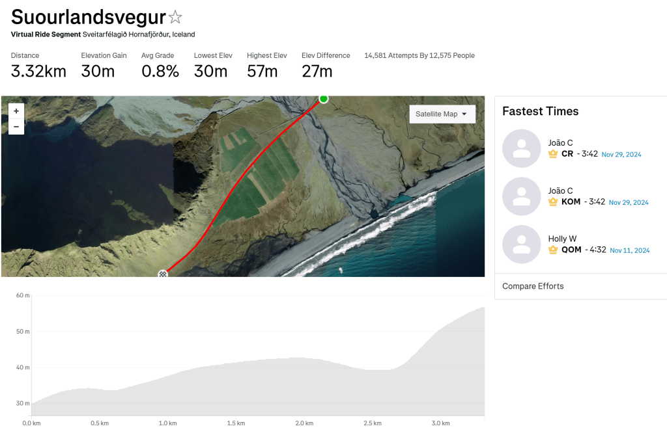Image resolution: width=667 pixels, height=435 pixels.
Task: Zoom in on the map
Action: coord(16,111)
